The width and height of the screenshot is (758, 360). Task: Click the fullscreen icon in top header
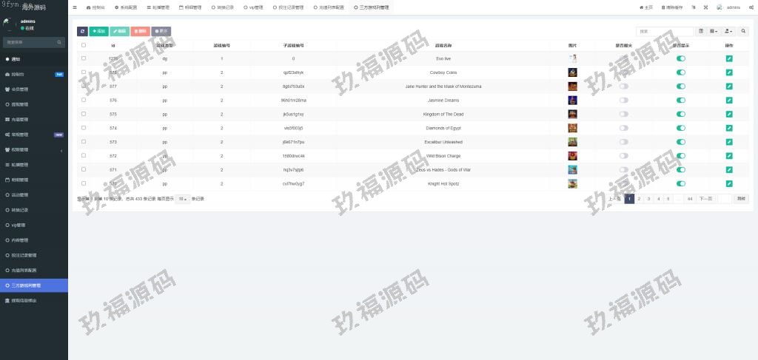click(x=705, y=7)
